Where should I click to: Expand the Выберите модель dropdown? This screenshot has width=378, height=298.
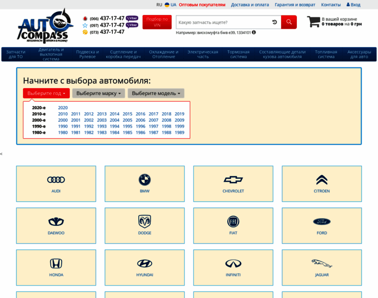click(x=156, y=93)
